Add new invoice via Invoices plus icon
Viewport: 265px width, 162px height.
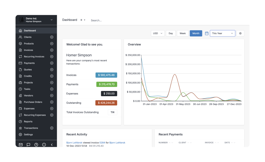click(52, 50)
